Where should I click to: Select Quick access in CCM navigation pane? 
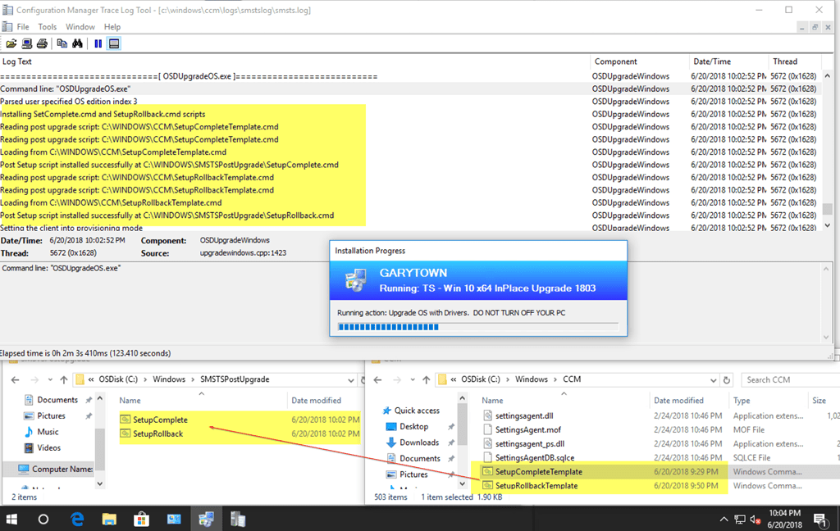pos(417,411)
